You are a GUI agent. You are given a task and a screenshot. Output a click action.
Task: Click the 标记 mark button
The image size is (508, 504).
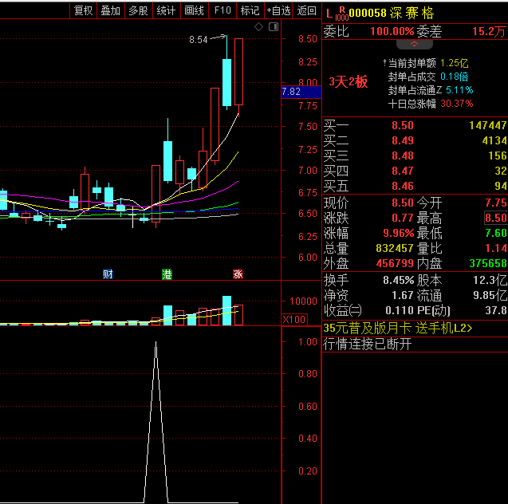(x=250, y=10)
